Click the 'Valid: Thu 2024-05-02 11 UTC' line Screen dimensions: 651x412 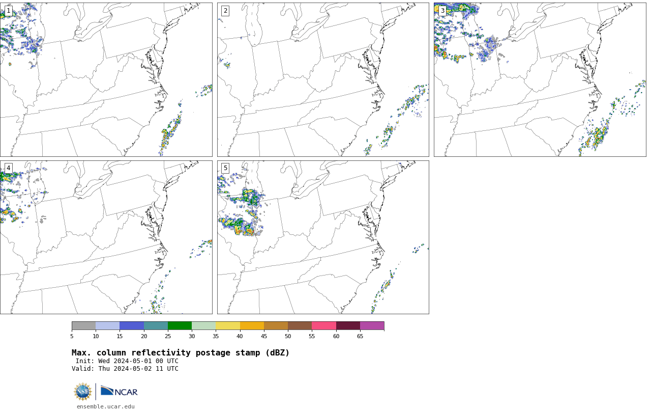point(125,369)
